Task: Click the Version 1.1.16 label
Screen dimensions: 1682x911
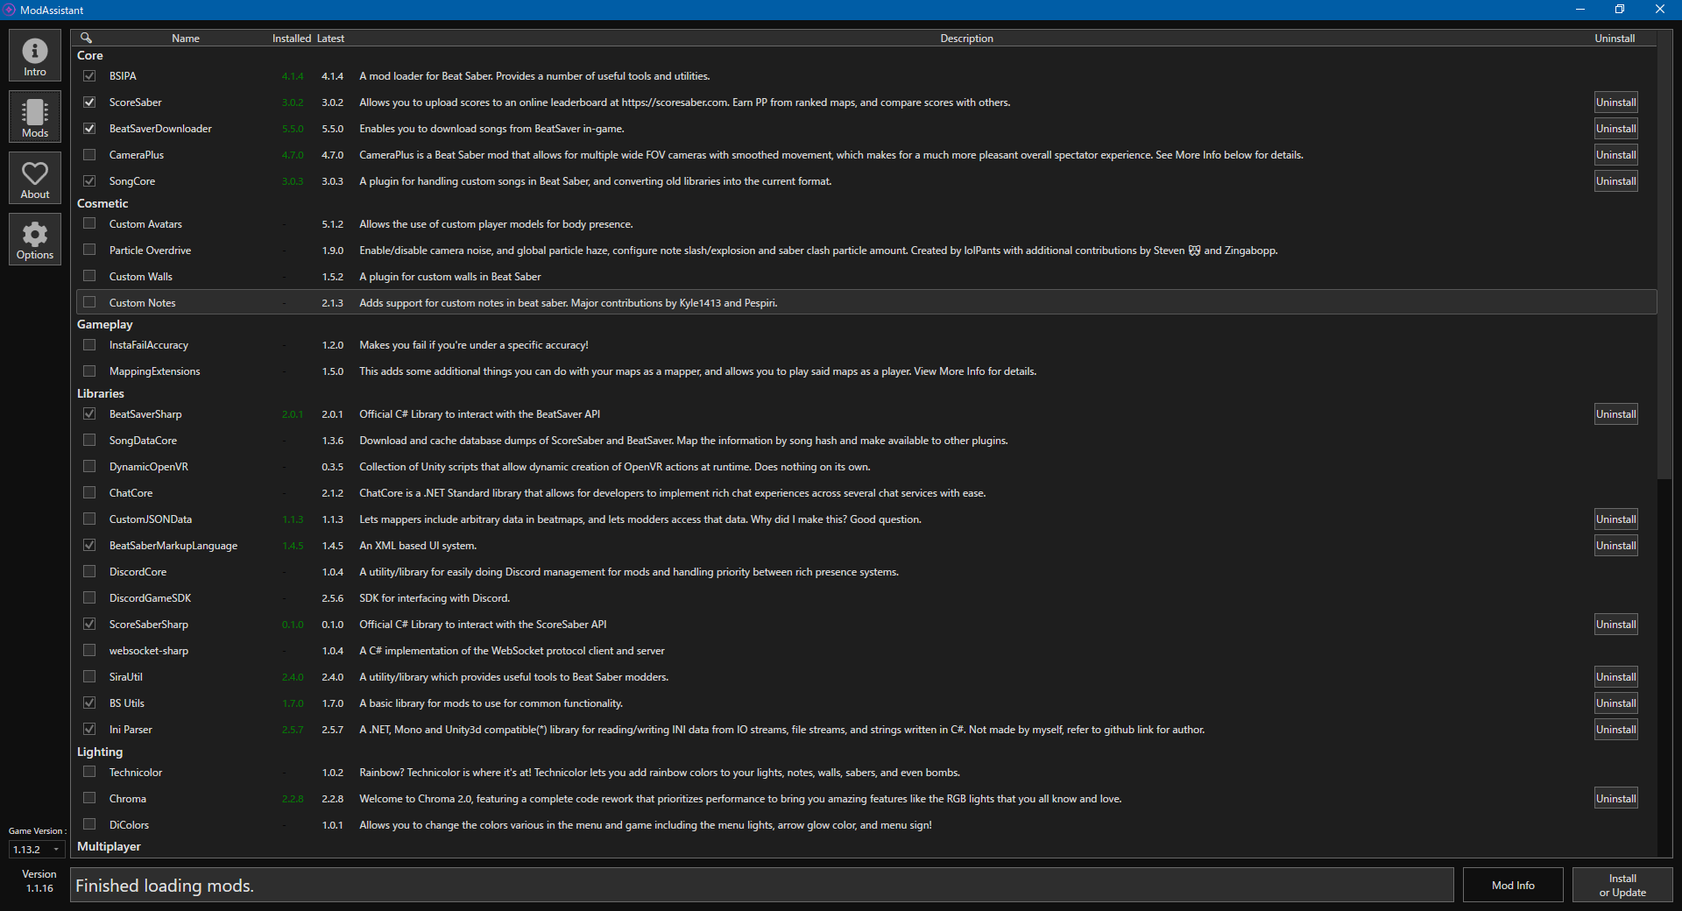Action: coord(39,881)
